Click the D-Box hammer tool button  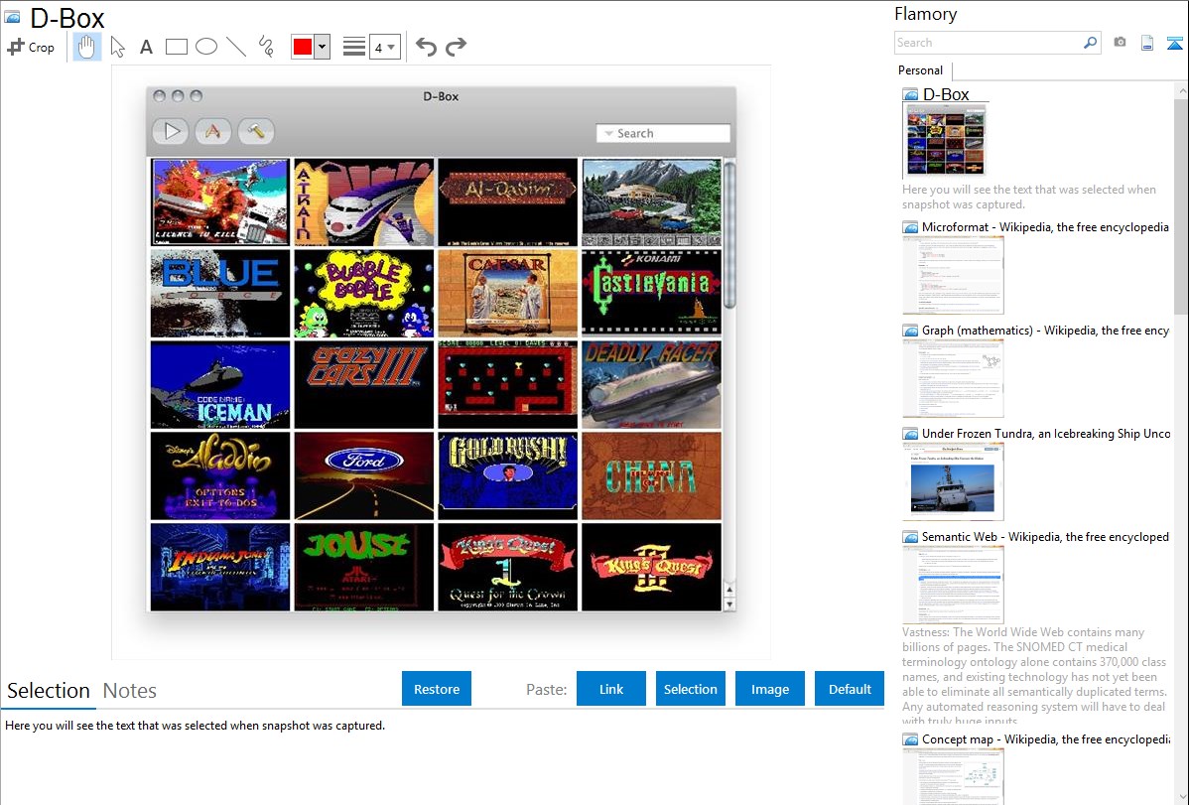tap(255, 131)
